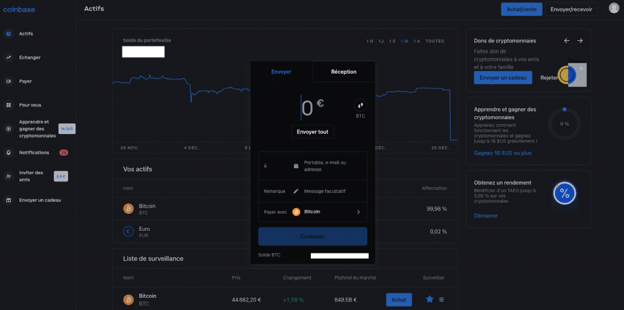
Task: Go to next promo card arrow
Action: point(580,41)
